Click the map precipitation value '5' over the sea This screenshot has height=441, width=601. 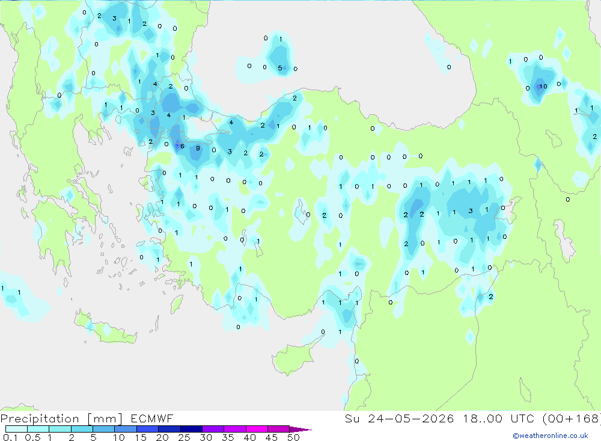click(x=280, y=68)
